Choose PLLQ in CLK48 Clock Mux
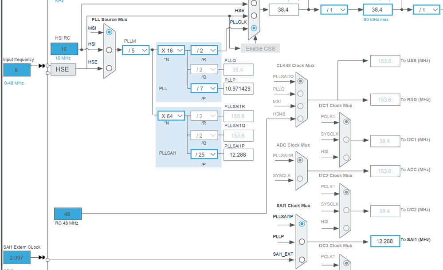443x270 pixels. [x=300, y=94]
